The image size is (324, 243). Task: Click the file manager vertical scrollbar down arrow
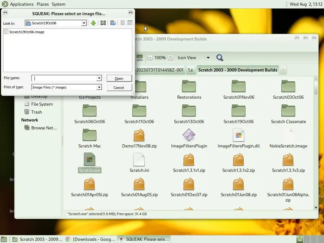[x=316, y=208]
